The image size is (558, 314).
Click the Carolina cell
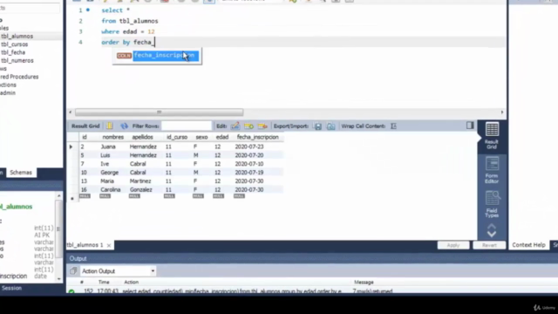pyautogui.click(x=111, y=190)
